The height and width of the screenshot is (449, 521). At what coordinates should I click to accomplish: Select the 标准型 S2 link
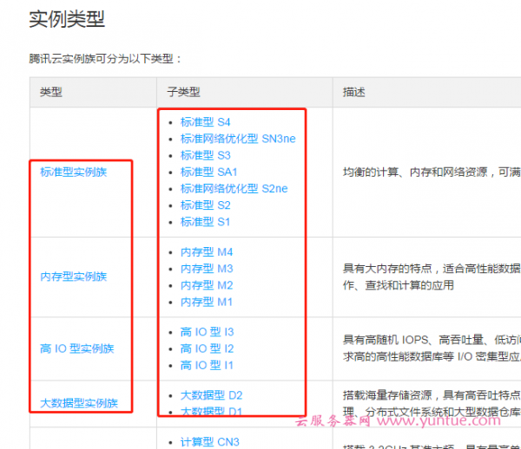point(205,205)
